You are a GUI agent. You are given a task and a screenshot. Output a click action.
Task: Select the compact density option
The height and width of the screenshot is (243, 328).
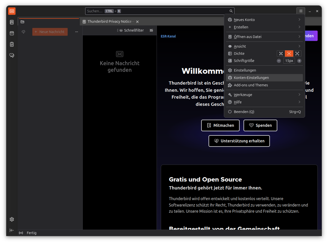281,54
